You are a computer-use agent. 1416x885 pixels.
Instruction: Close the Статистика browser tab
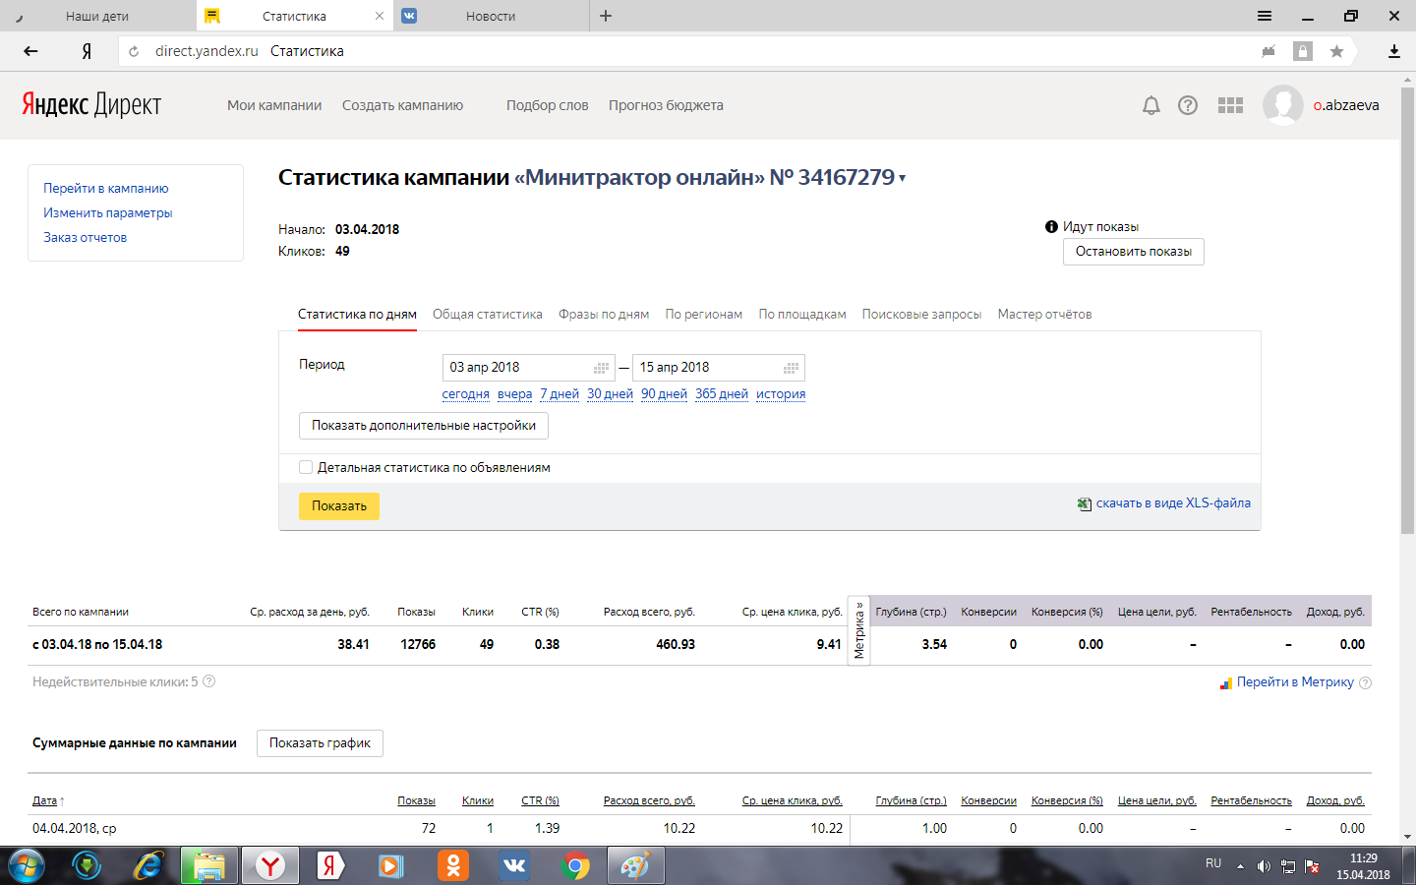point(380,16)
